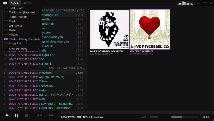Viewport: 214px width, 121px height.
Task: Open the MENU item
Action: click(28, 3)
